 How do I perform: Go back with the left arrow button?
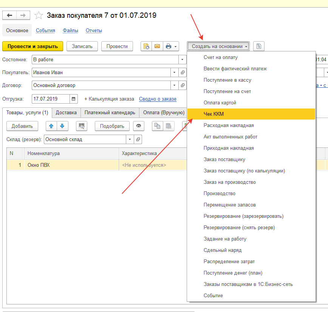click(9, 15)
